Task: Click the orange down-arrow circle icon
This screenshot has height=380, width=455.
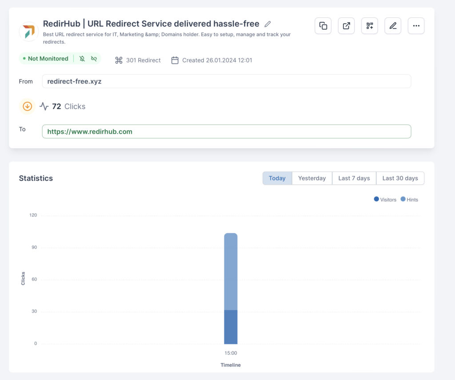Action: pyautogui.click(x=27, y=107)
